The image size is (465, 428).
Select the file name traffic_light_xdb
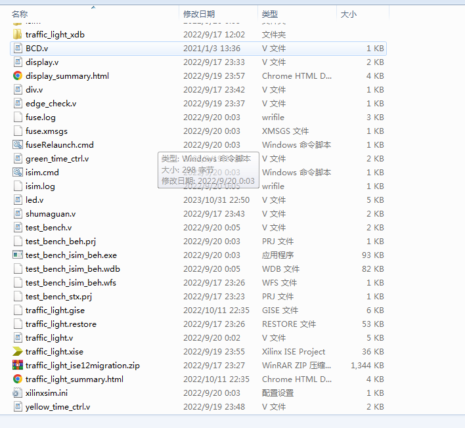(55, 35)
